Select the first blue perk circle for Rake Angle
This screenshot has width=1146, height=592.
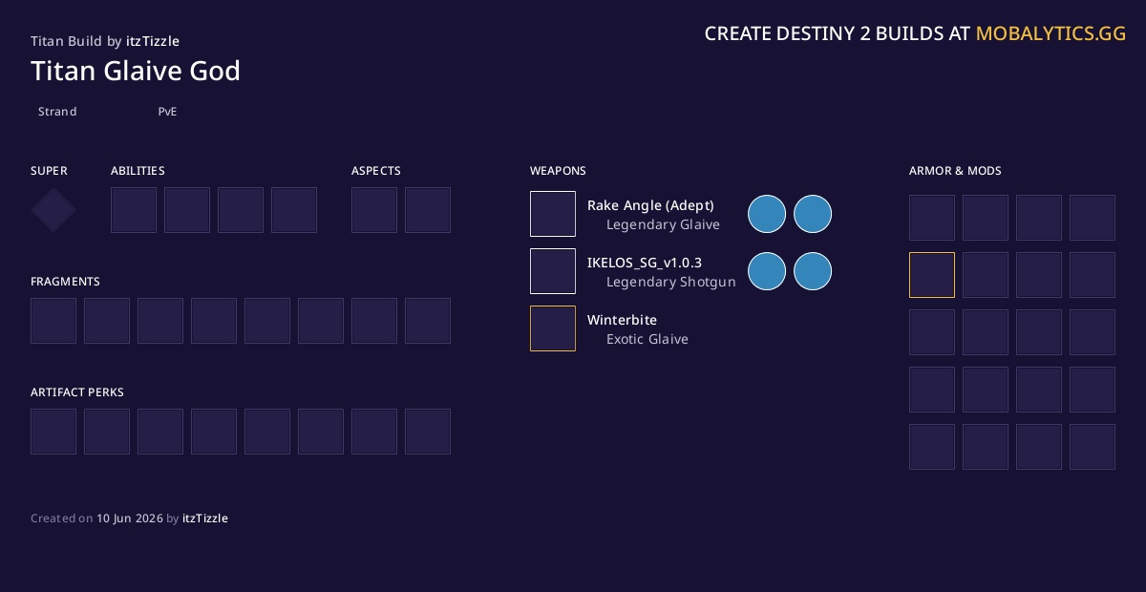[x=767, y=214]
